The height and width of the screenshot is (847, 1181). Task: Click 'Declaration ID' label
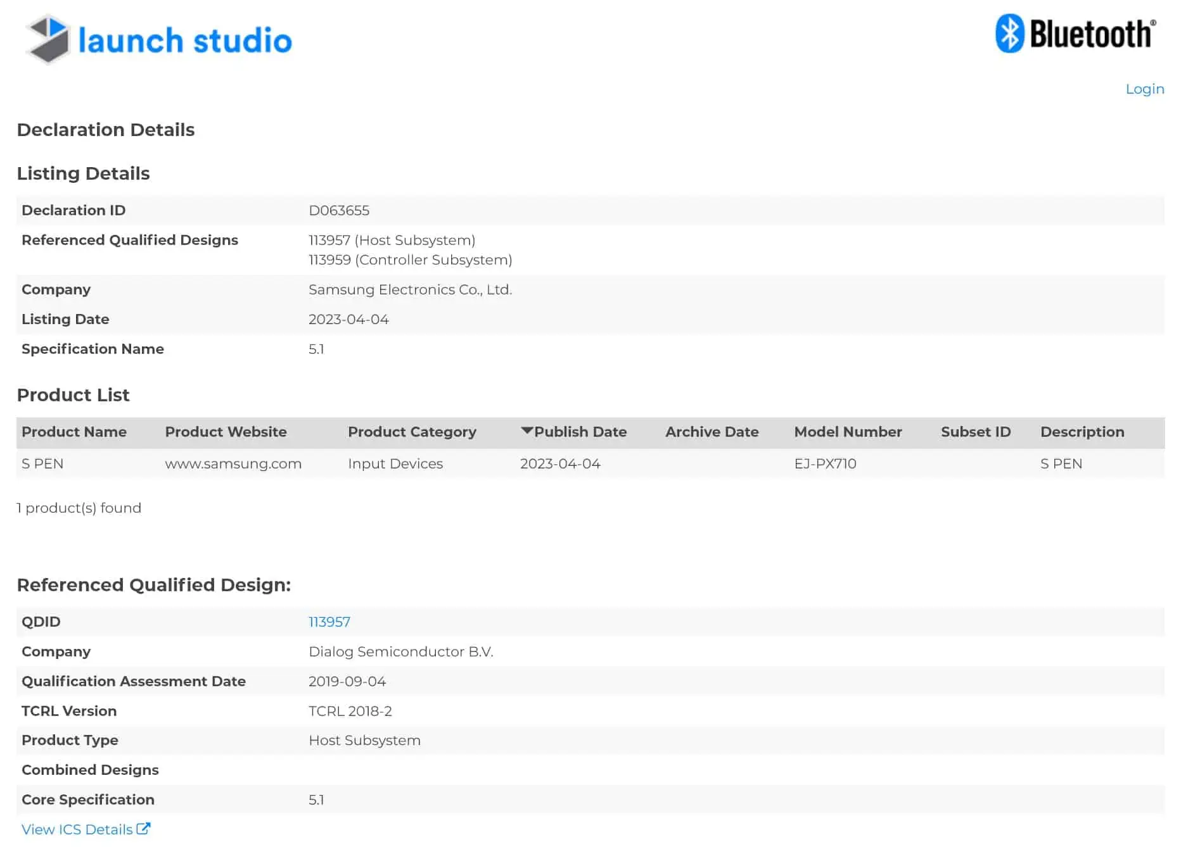73,210
